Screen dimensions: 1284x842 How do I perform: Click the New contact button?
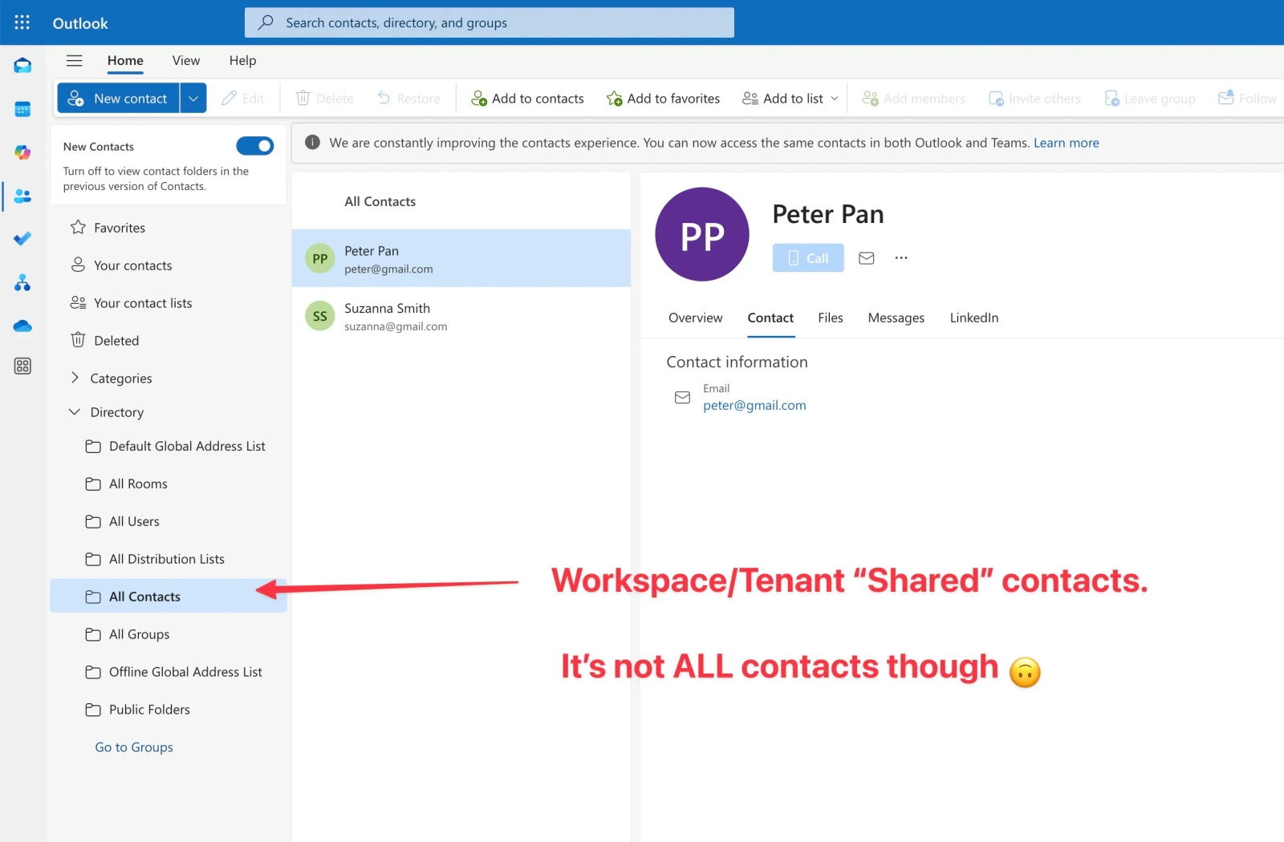[x=119, y=99]
